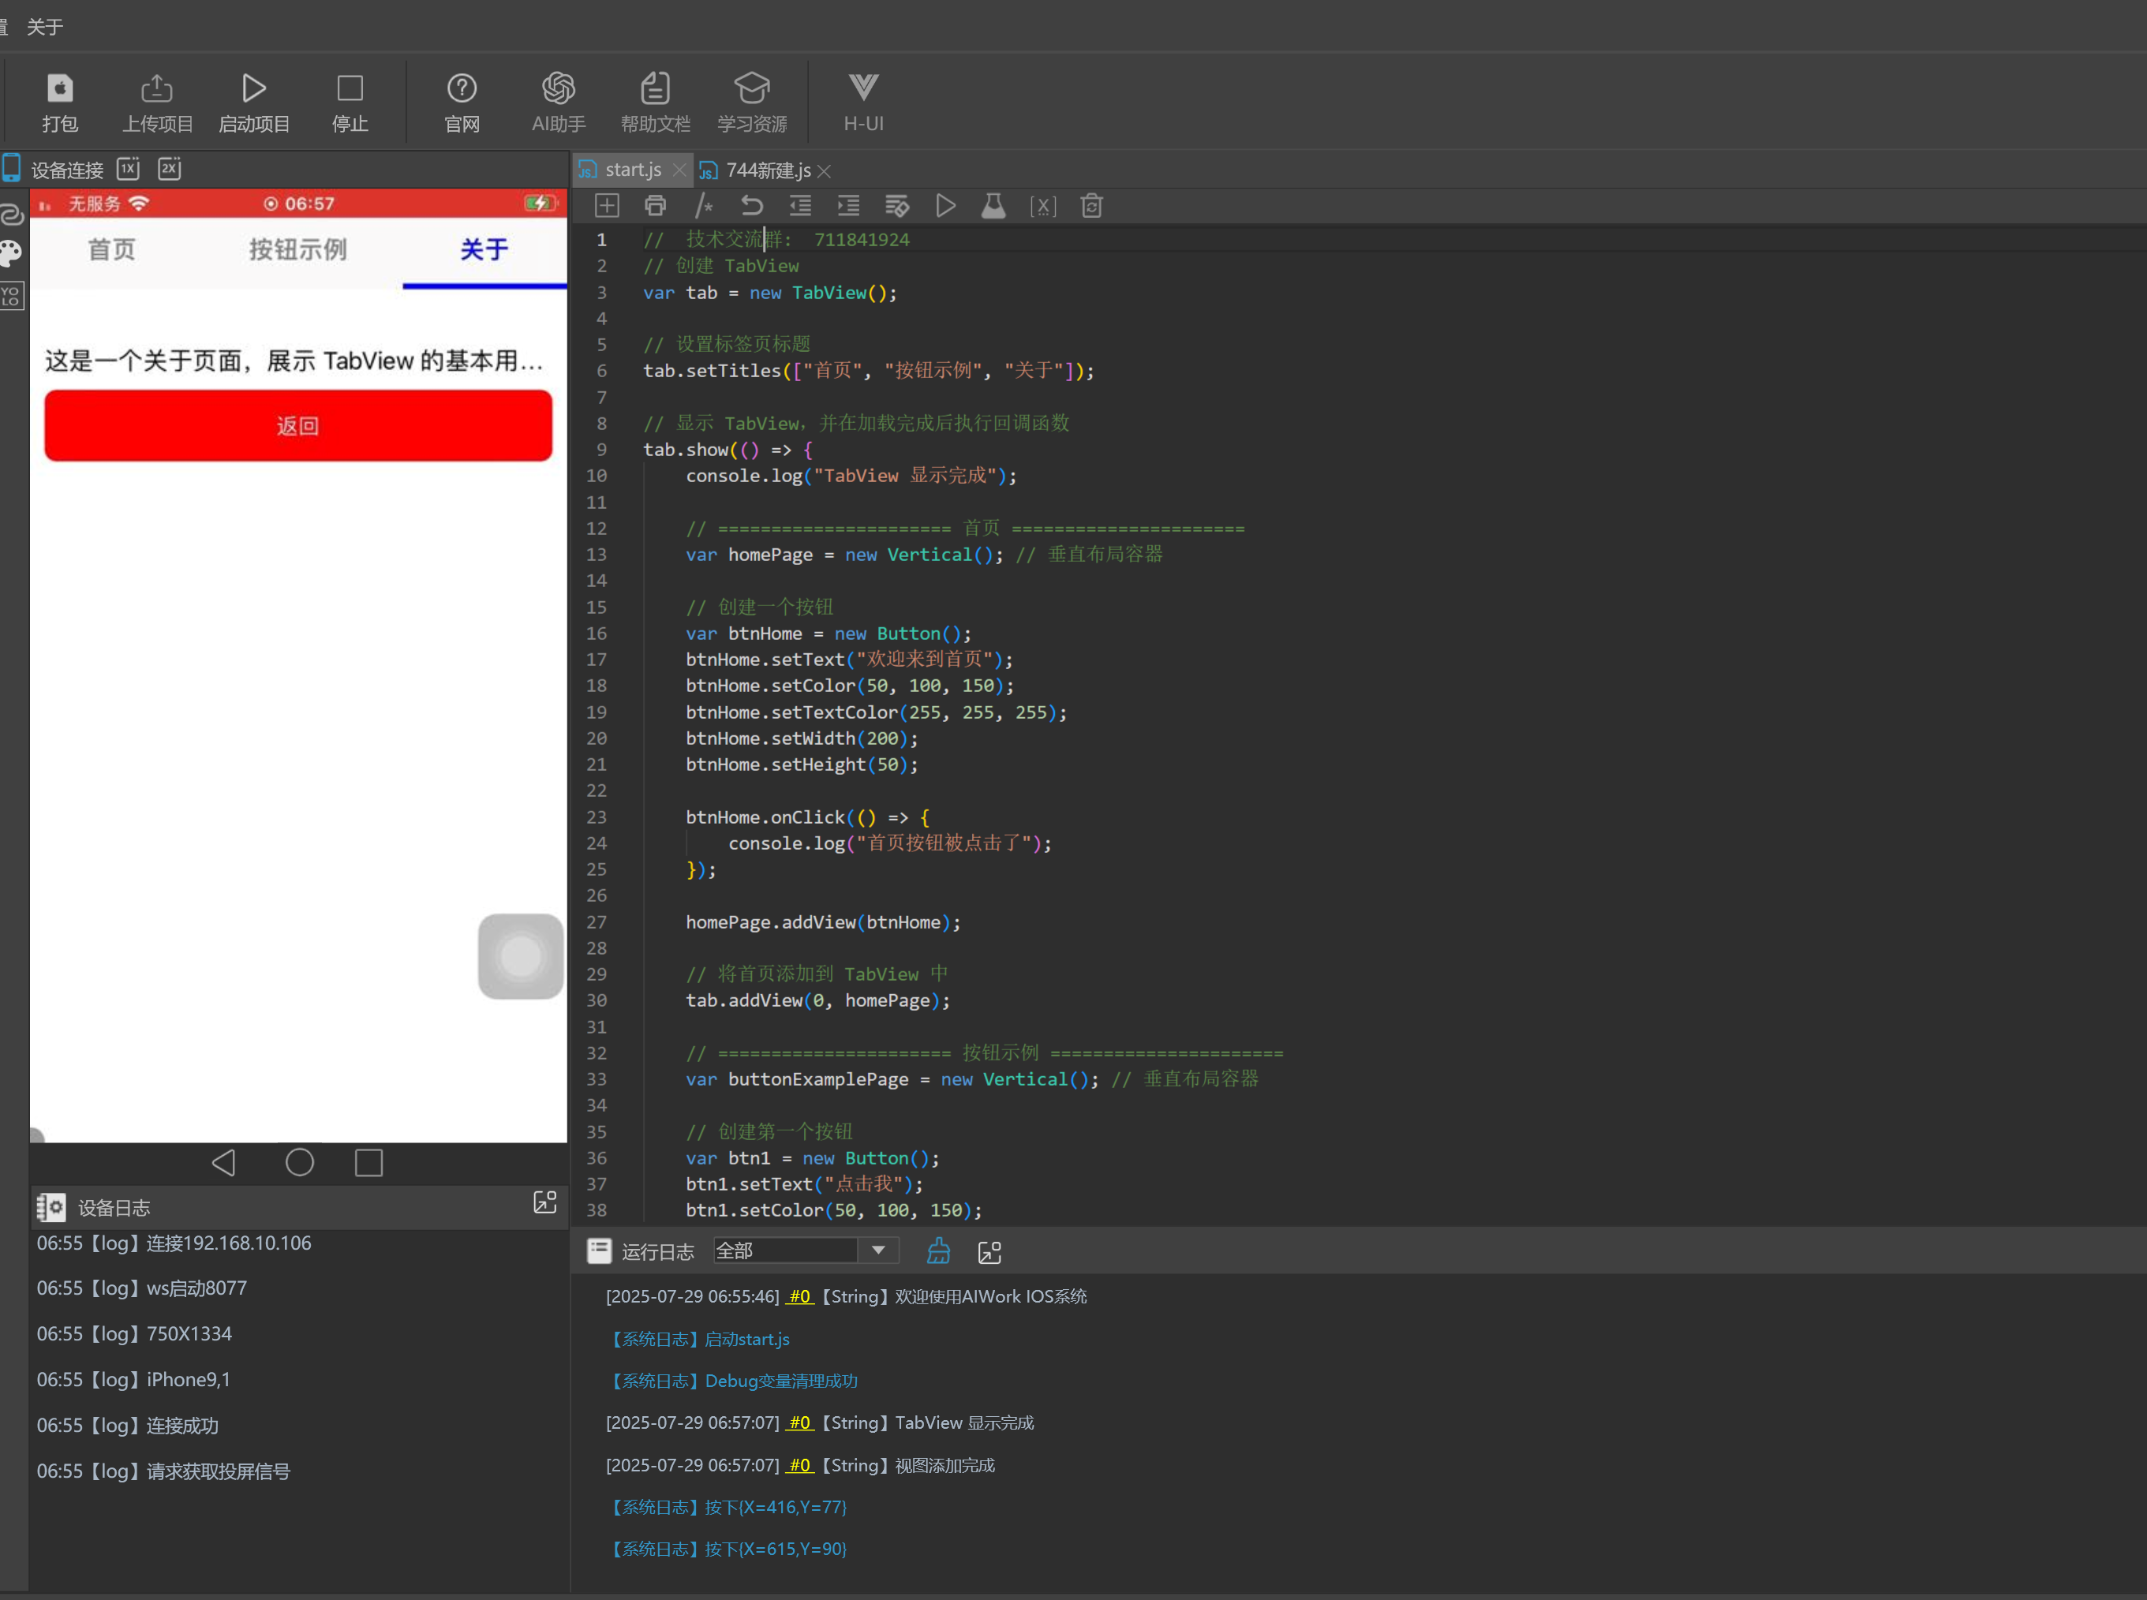
Task: Click the new file plus icon in editor toolbar
Action: coord(608,205)
